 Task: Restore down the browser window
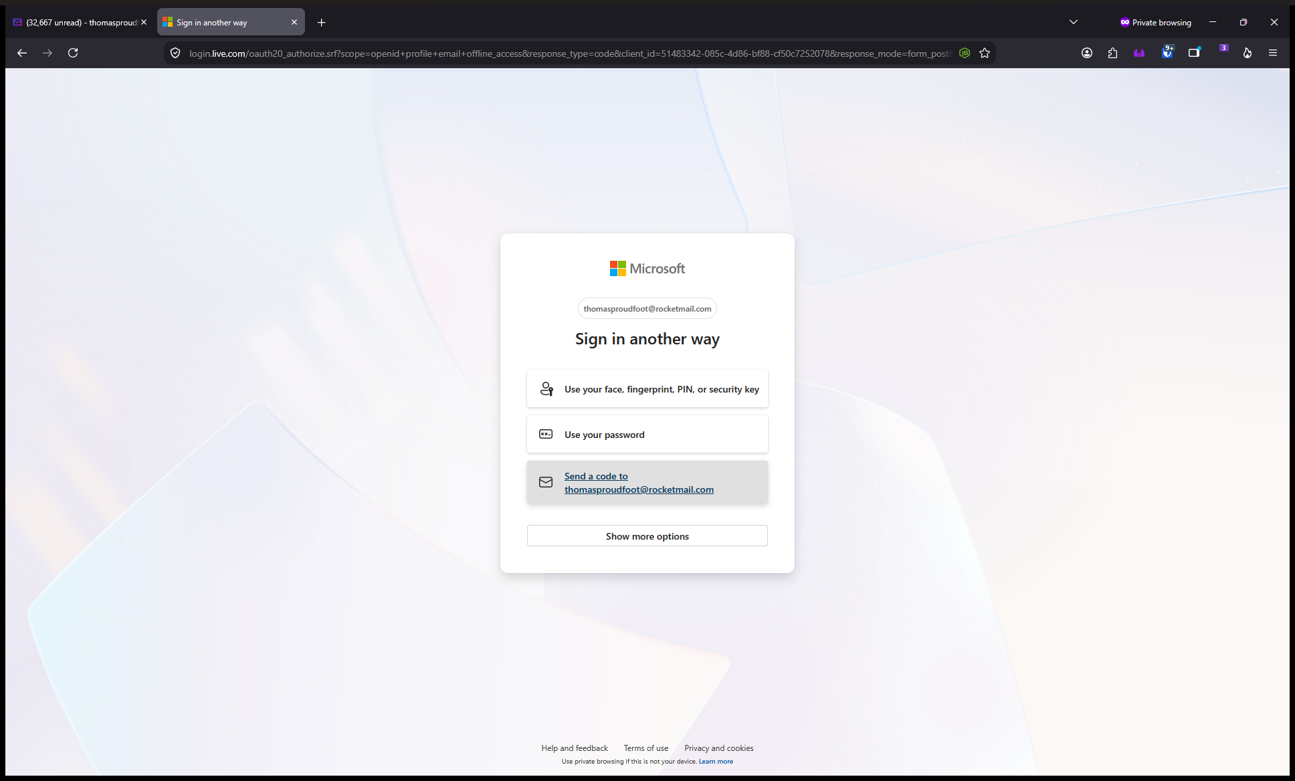click(1243, 22)
